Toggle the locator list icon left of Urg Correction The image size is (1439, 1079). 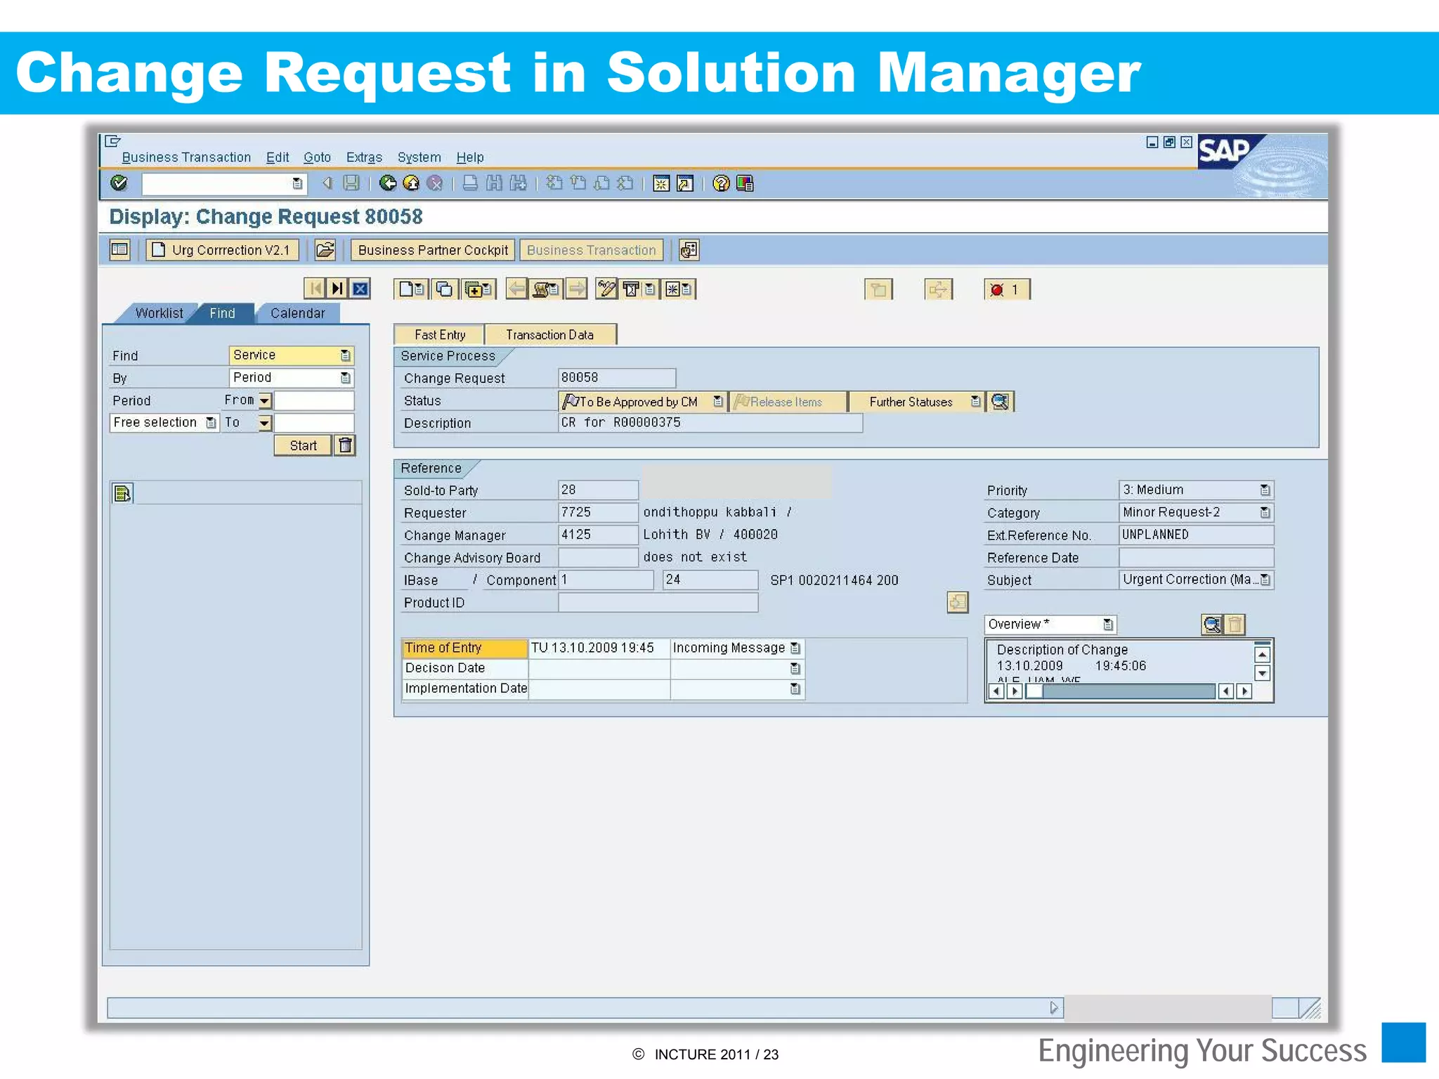pyautogui.click(x=120, y=249)
